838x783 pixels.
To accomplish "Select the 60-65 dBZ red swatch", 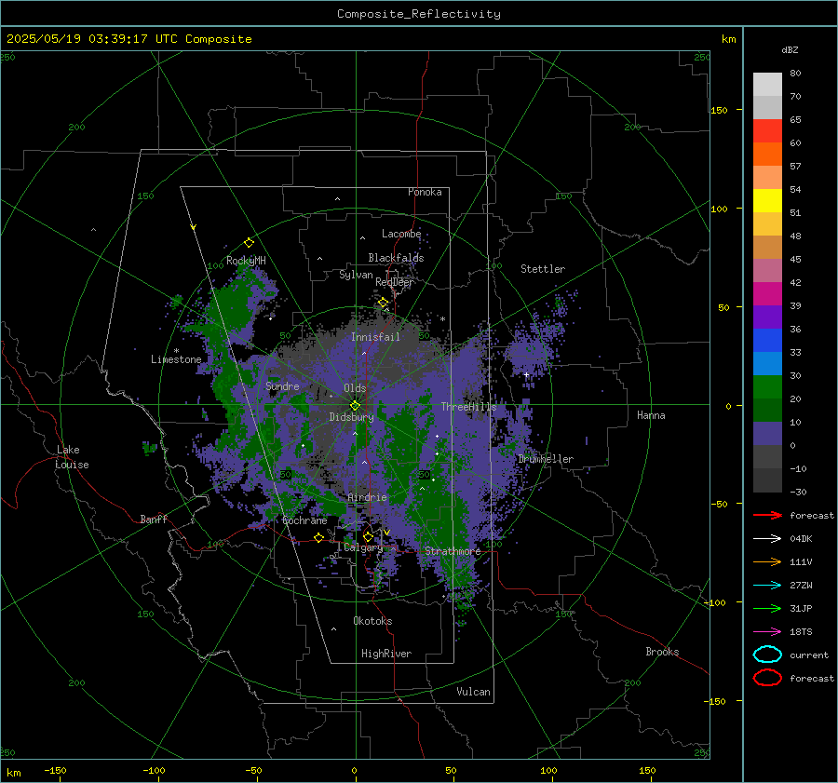I will click(x=767, y=131).
